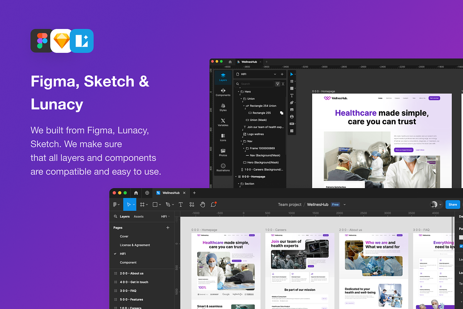
Task: Switch to Assets tab in Figma
Action: click(x=139, y=217)
